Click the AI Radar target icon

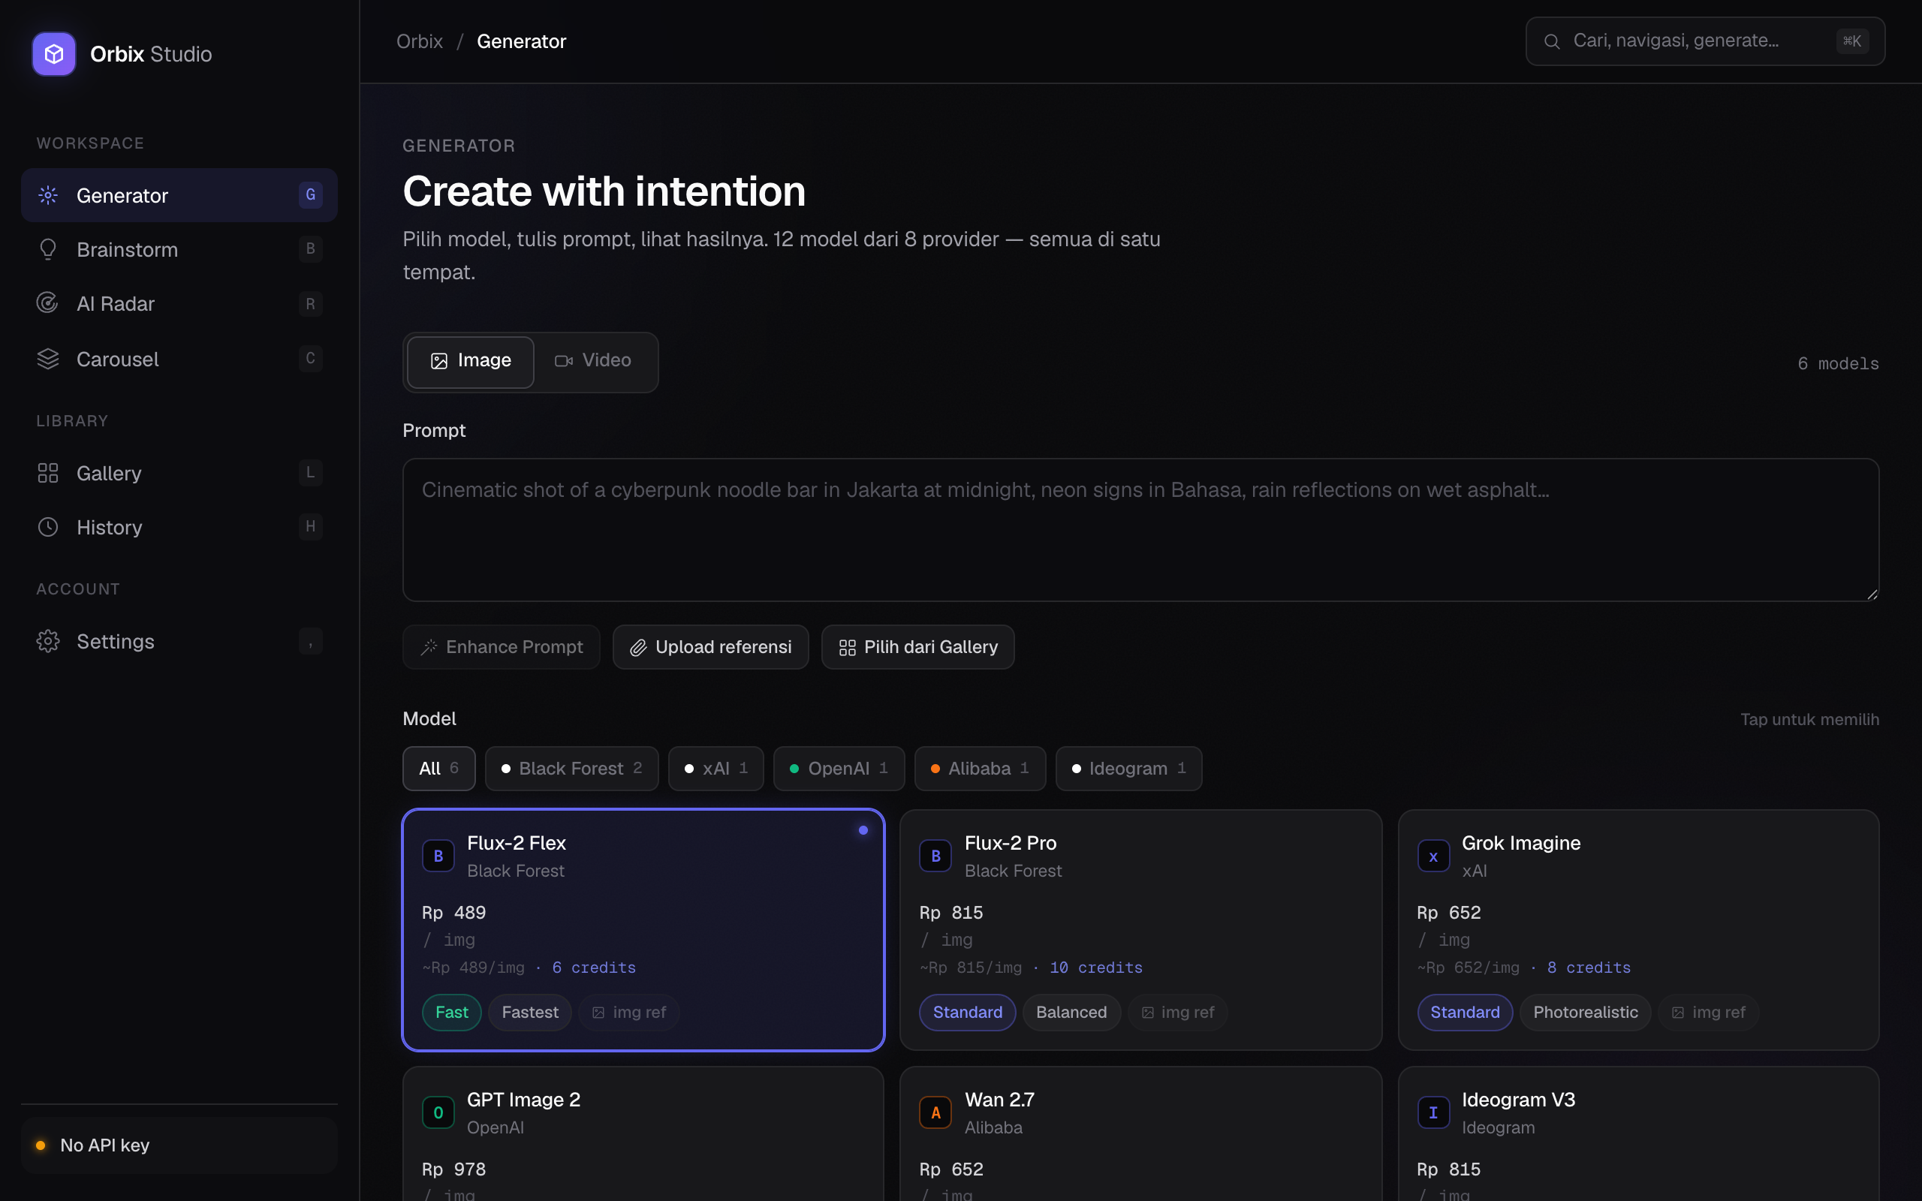coord(47,303)
